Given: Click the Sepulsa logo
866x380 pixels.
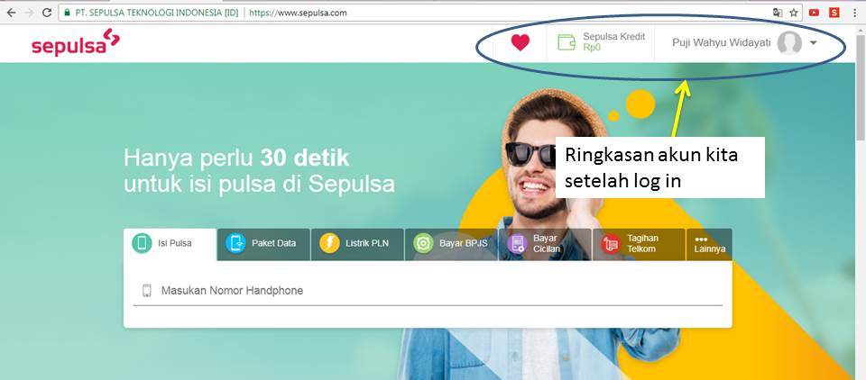Looking at the screenshot, I should 76,42.
